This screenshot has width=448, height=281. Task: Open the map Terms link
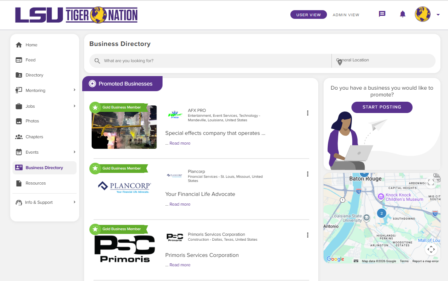coord(404,261)
